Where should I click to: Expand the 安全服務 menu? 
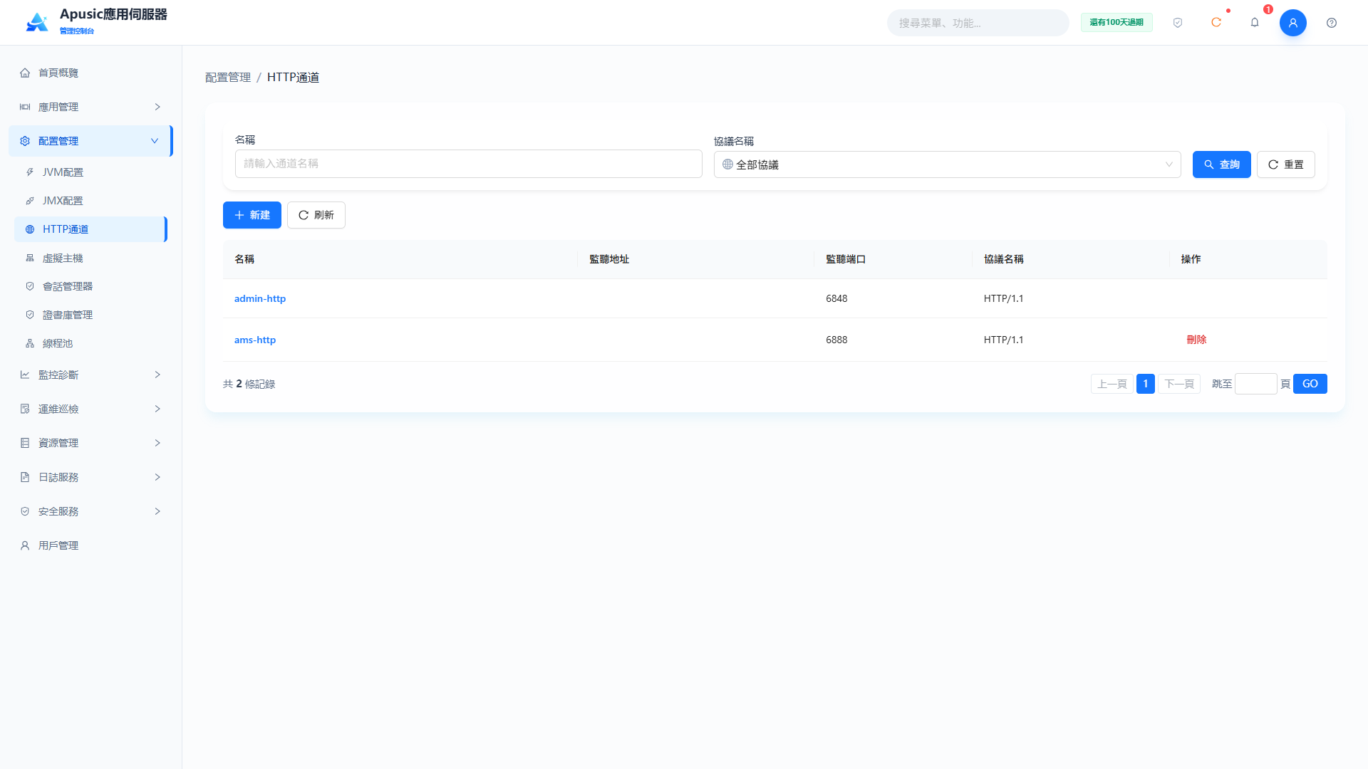click(90, 511)
